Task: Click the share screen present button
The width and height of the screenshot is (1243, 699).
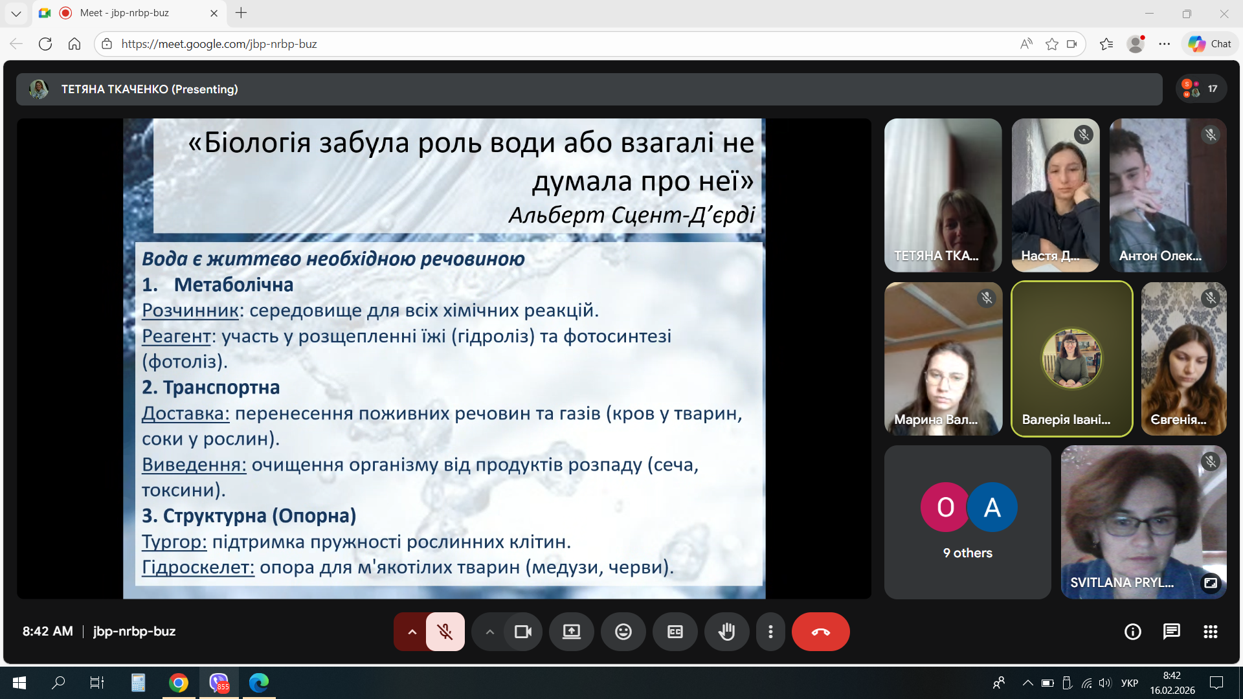Action: [x=571, y=632]
